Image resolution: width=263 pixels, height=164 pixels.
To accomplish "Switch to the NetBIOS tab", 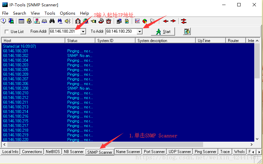I will point(53,152).
